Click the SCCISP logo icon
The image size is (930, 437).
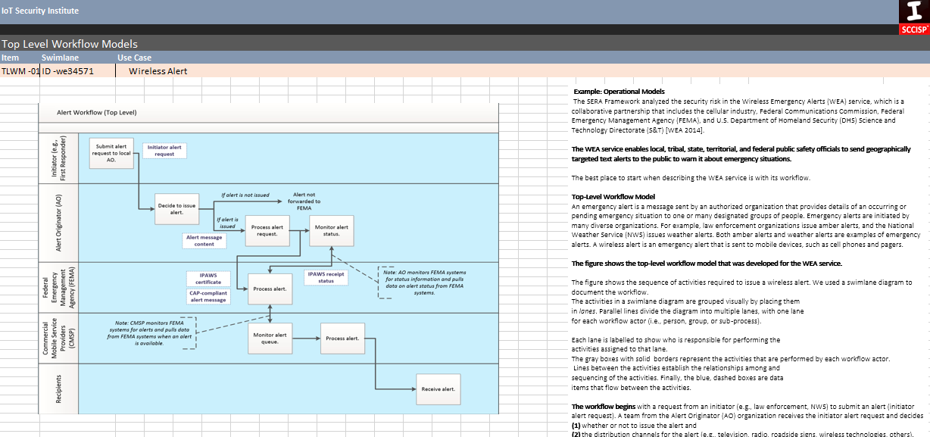913,17
